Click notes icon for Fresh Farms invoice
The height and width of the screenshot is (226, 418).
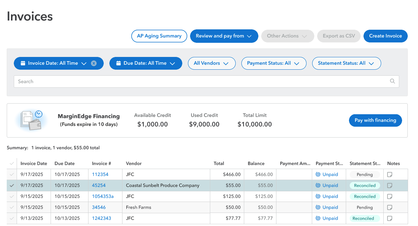[390, 207]
